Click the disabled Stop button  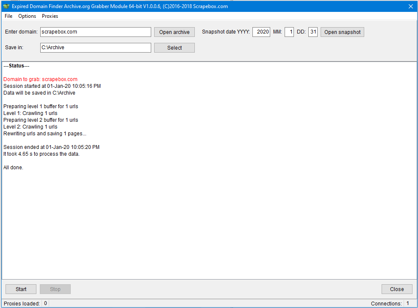55,289
